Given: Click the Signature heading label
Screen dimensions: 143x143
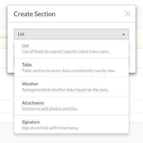Looking at the screenshot, I should click(x=31, y=122).
